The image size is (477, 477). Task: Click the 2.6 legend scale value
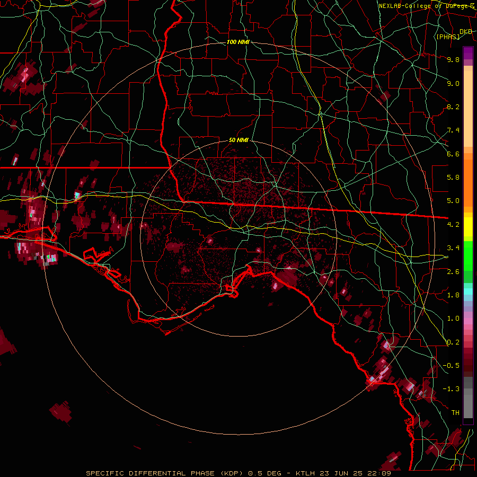pyautogui.click(x=453, y=271)
